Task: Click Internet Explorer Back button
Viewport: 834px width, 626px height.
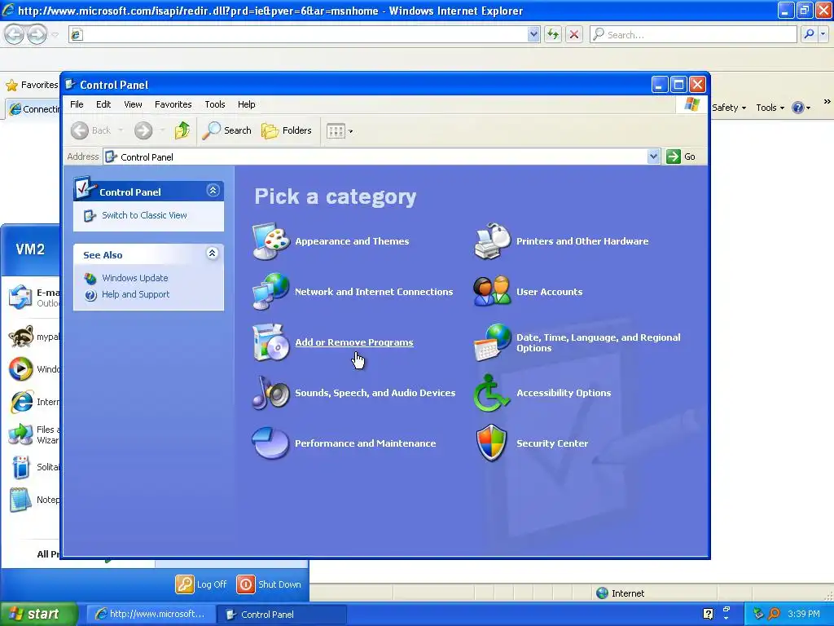Action: [x=15, y=34]
